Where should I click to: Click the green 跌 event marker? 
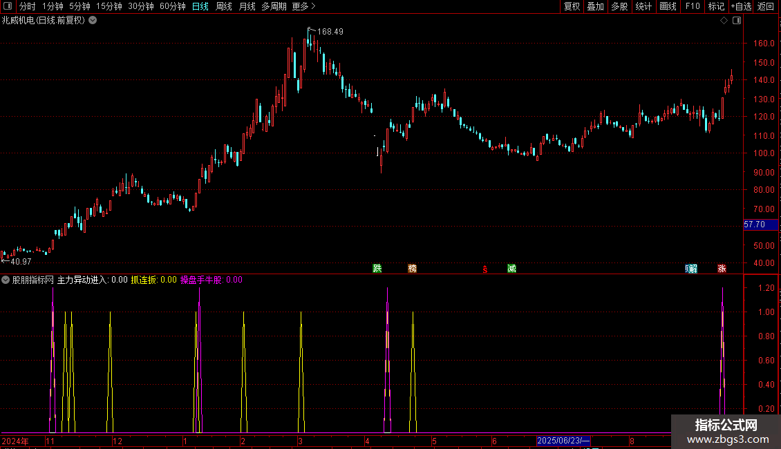pyautogui.click(x=377, y=268)
